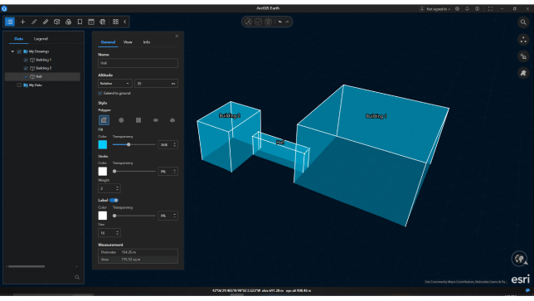534x301 pixels.
Task: Enter full screen mode
Action: (490, 9)
